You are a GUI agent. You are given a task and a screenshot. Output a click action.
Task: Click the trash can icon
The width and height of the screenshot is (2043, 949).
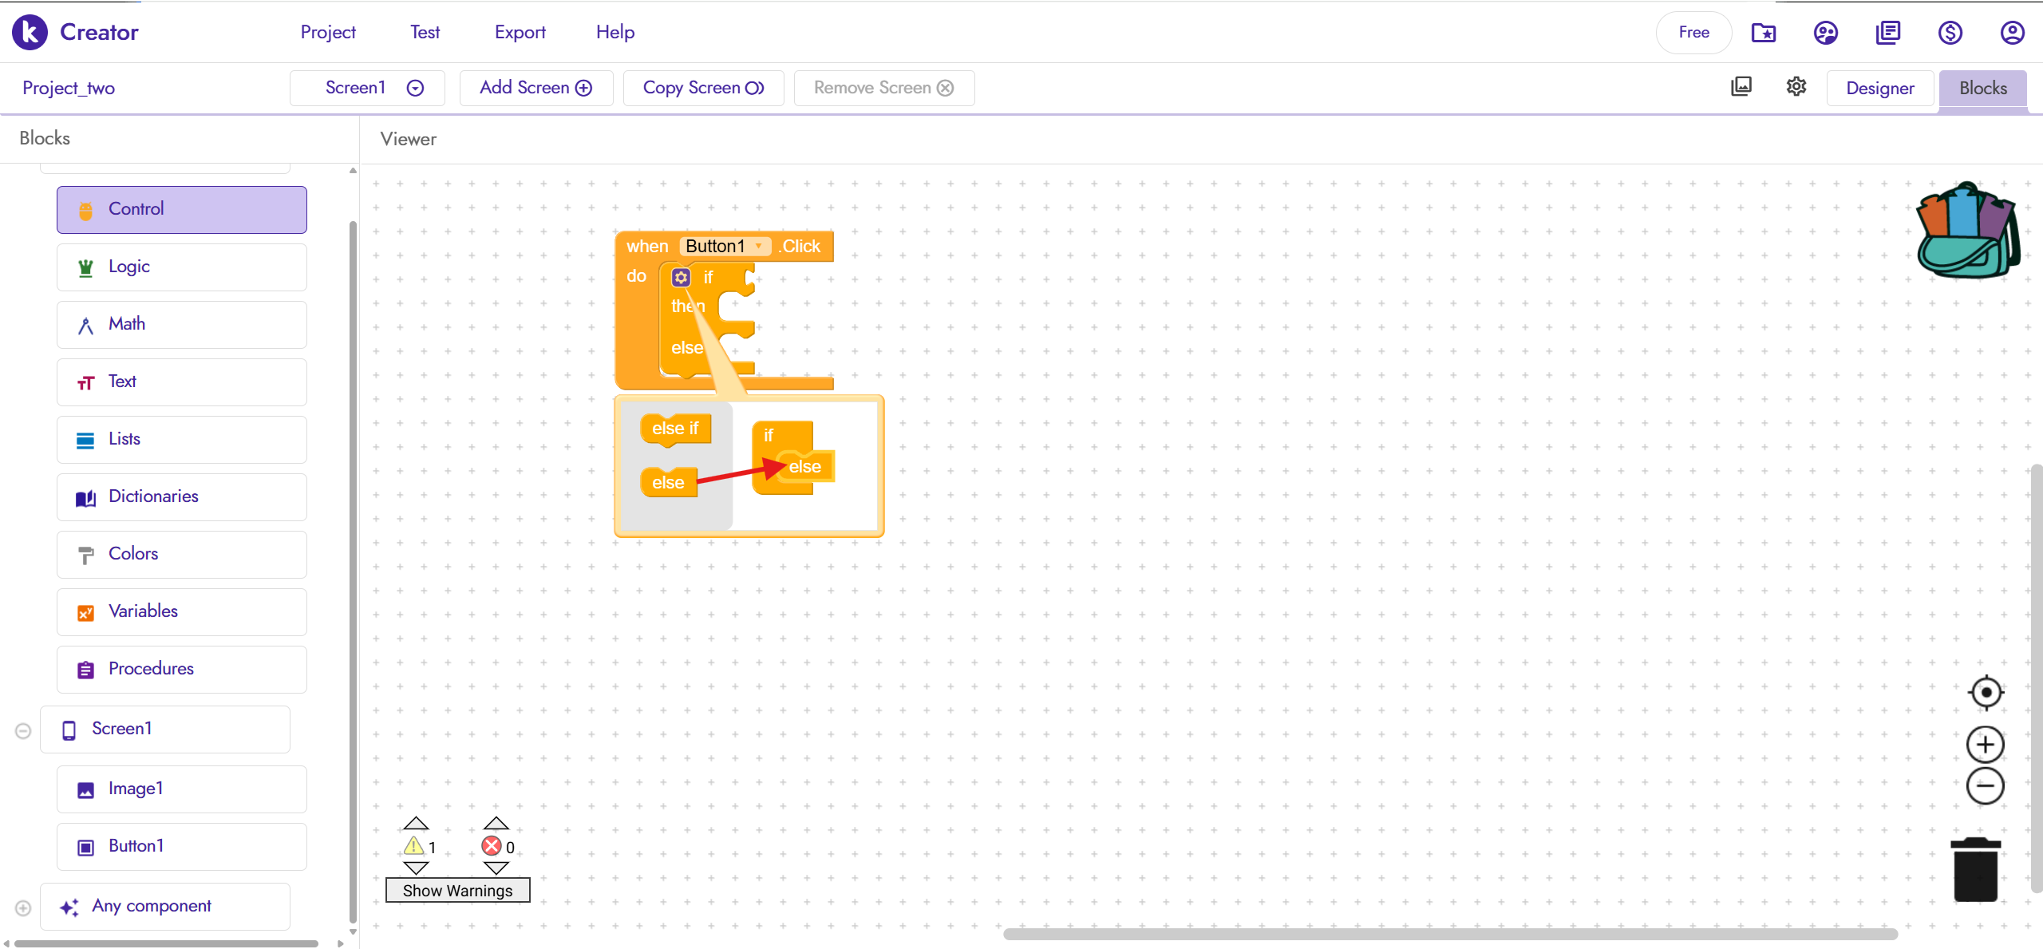click(x=1975, y=870)
